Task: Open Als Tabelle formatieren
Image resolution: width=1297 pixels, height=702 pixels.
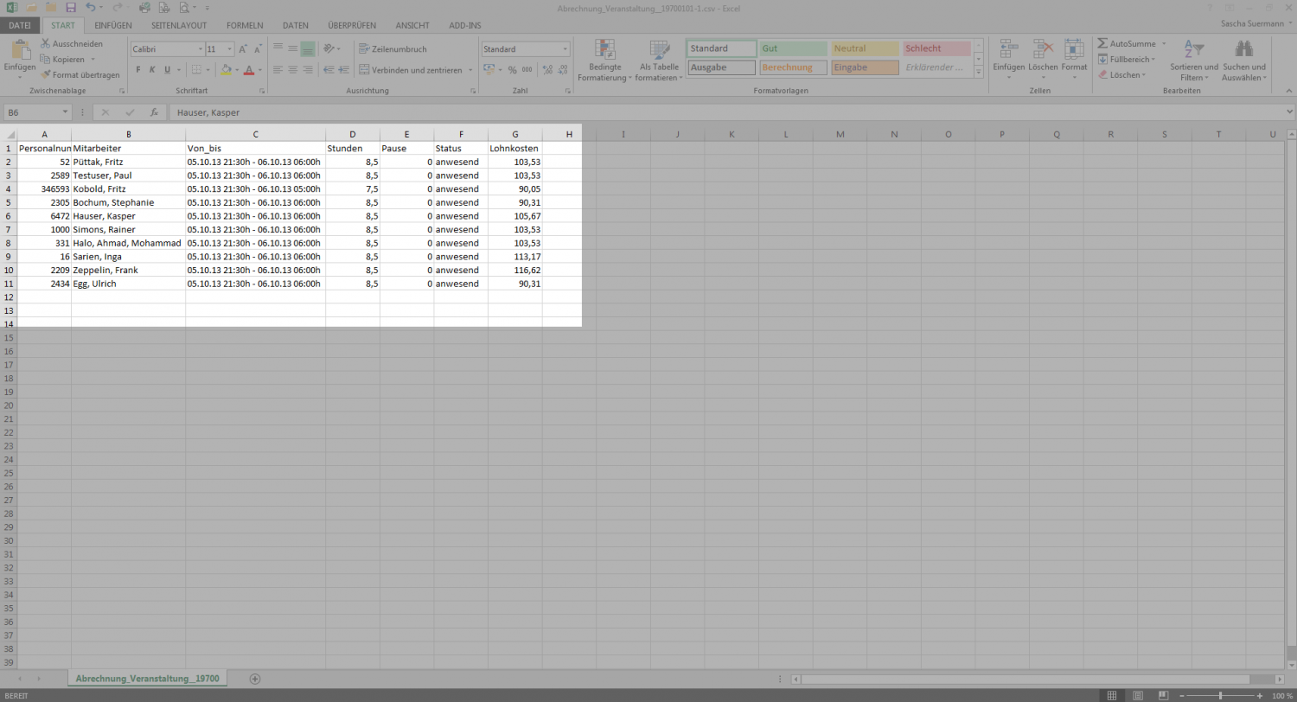Action: coord(659,61)
